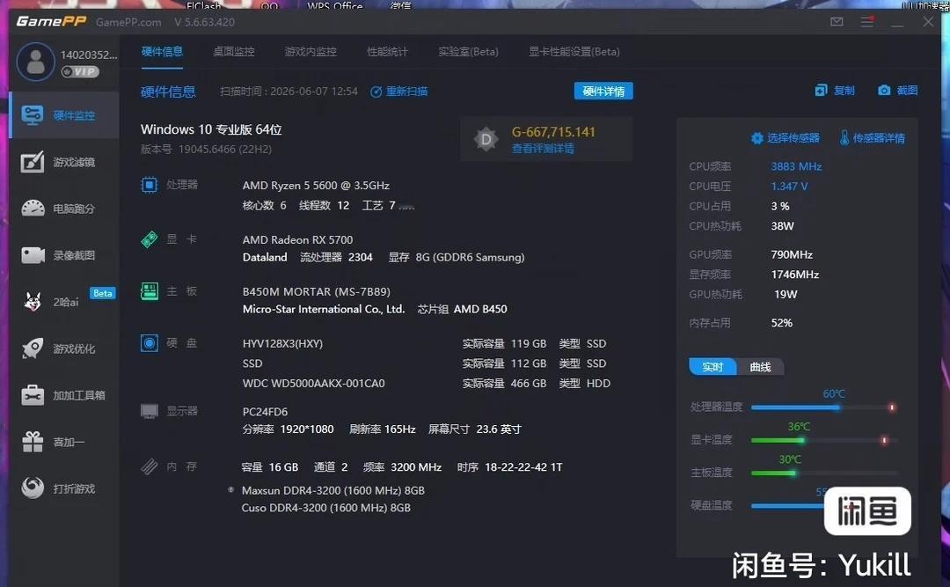
Task: Click B450M MORTAR (MS-7B89) text
Action: (317, 291)
